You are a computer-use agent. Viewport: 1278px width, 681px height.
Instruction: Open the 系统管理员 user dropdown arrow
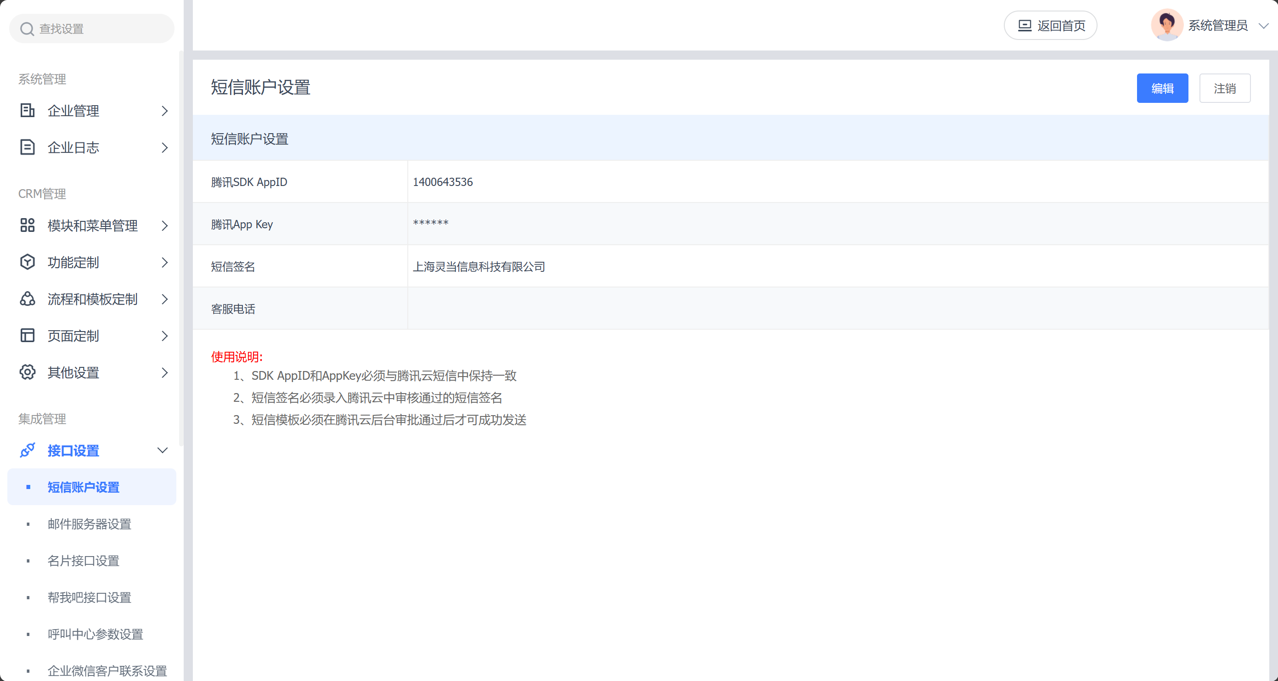pos(1263,26)
